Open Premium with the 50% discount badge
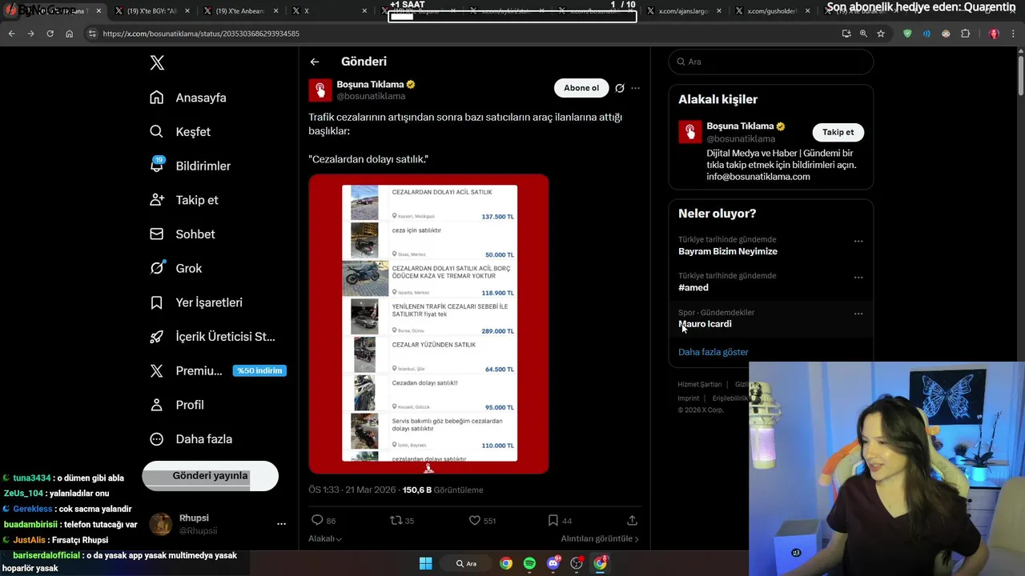This screenshot has height=576, width=1025. 218,371
